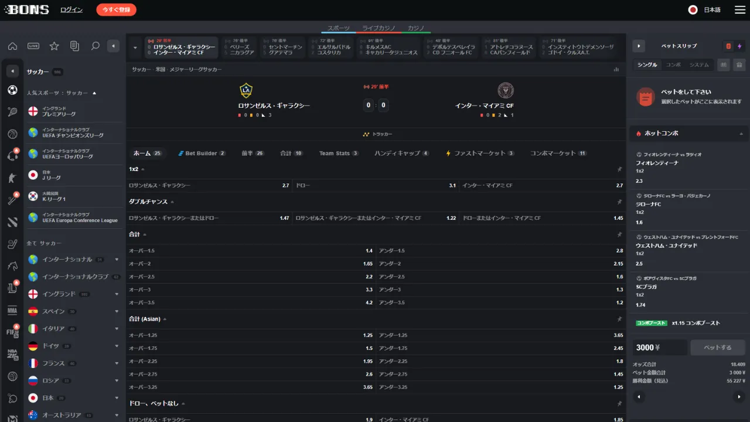
Task: Select the コンボ bet slip tab
Action: coord(673,65)
